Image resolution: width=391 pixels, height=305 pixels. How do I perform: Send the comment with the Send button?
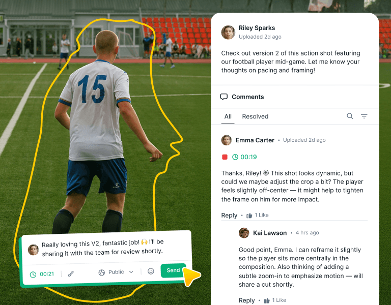(173, 270)
